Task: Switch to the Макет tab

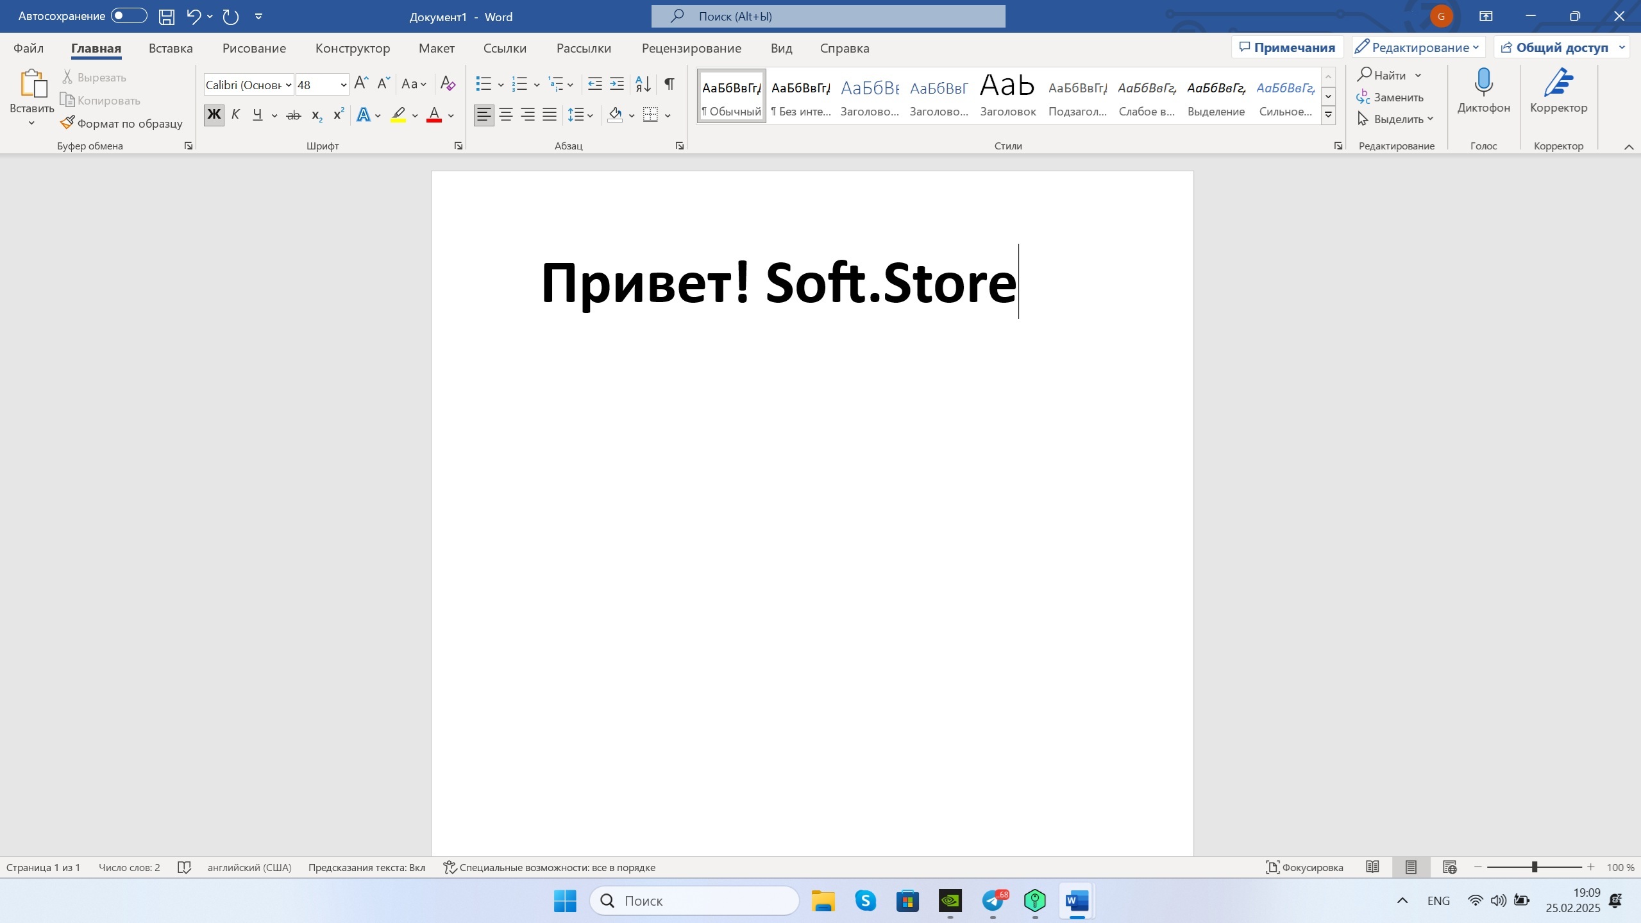Action: pos(437,48)
